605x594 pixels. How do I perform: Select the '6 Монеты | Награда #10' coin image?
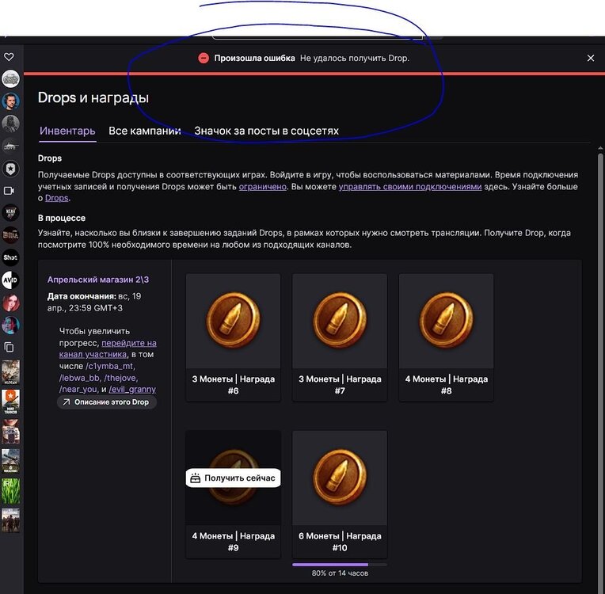coord(340,478)
